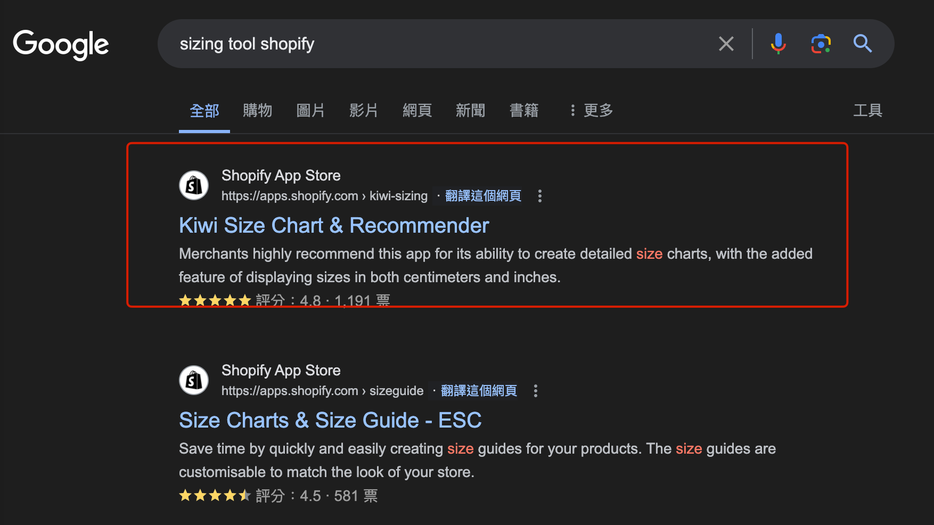Open Size Charts & Size Guide - ESC
934x525 pixels.
pos(330,421)
